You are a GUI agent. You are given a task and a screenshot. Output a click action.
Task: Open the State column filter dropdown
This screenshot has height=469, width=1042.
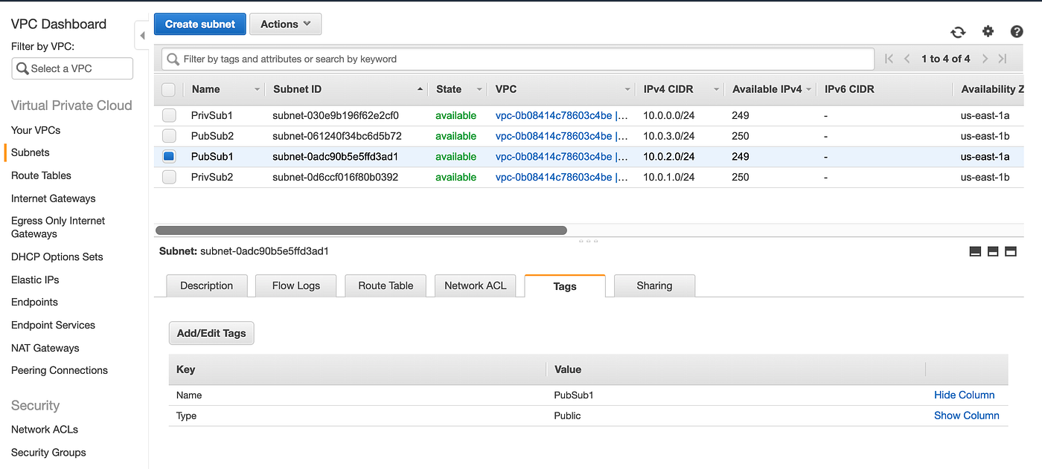coord(478,88)
